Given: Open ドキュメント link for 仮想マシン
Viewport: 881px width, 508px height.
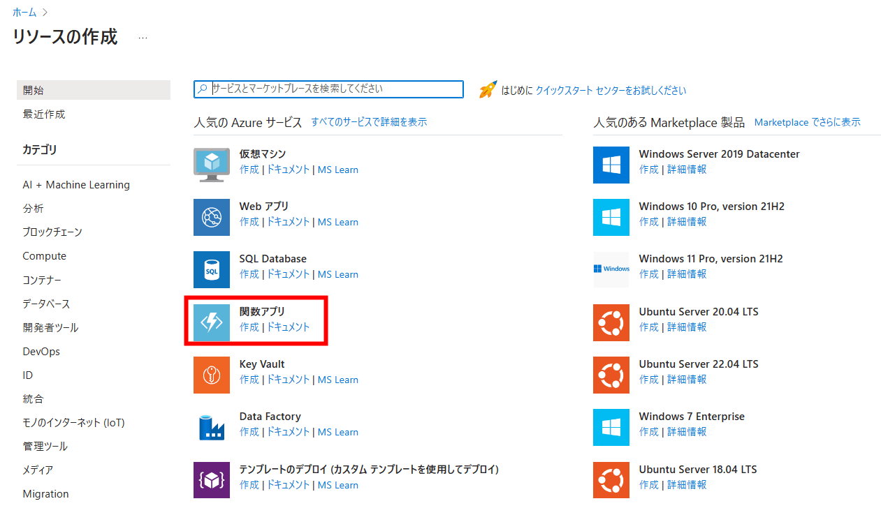Looking at the screenshot, I should click(x=289, y=170).
